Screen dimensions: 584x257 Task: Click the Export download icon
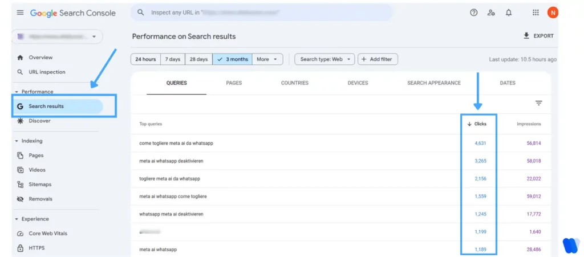coord(526,36)
